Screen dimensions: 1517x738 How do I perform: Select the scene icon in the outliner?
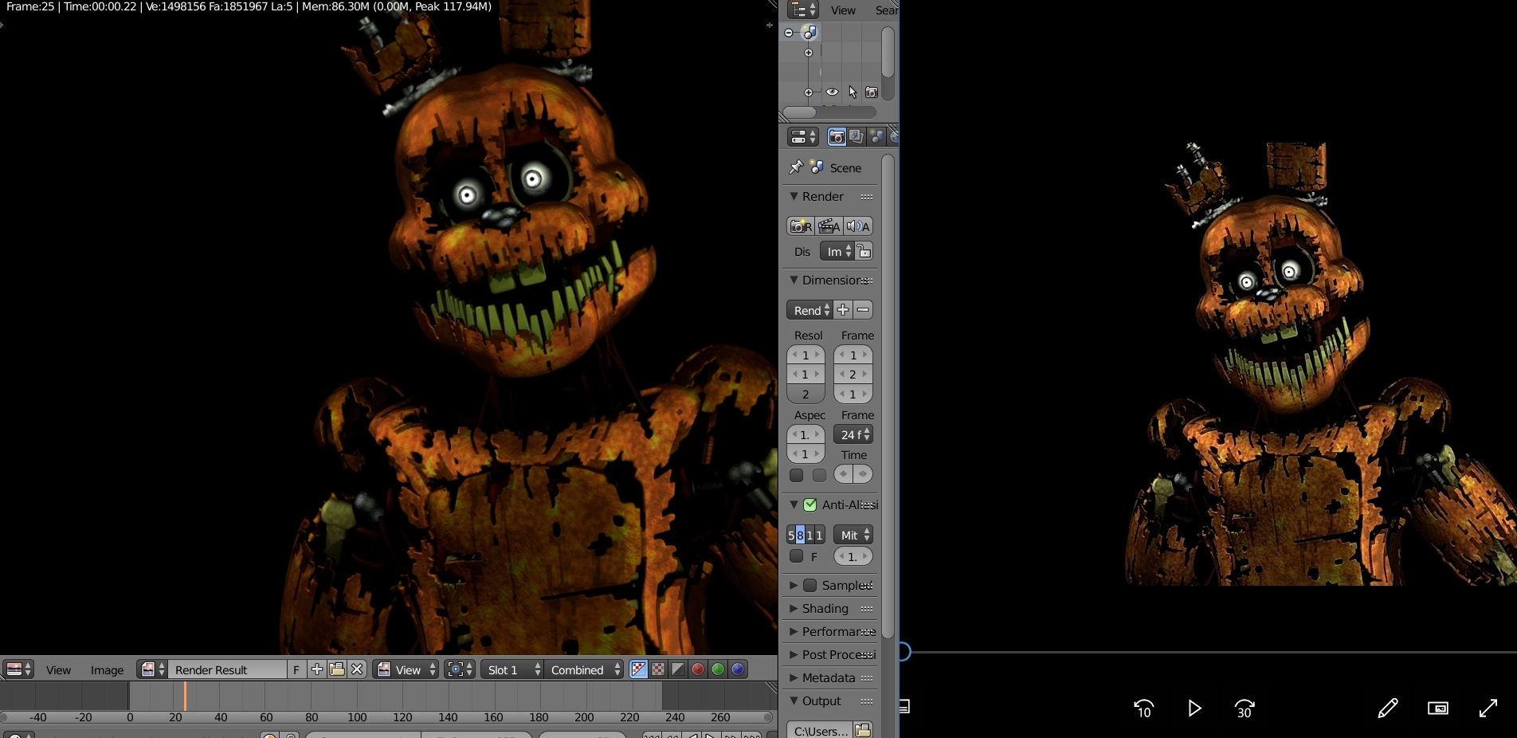pyautogui.click(x=809, y=33)
